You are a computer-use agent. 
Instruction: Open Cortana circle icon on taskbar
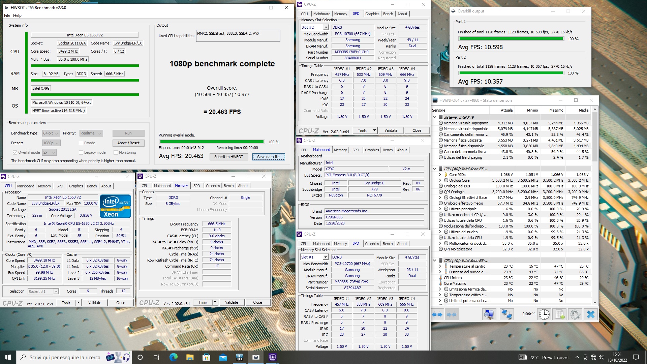coord(140,357)
